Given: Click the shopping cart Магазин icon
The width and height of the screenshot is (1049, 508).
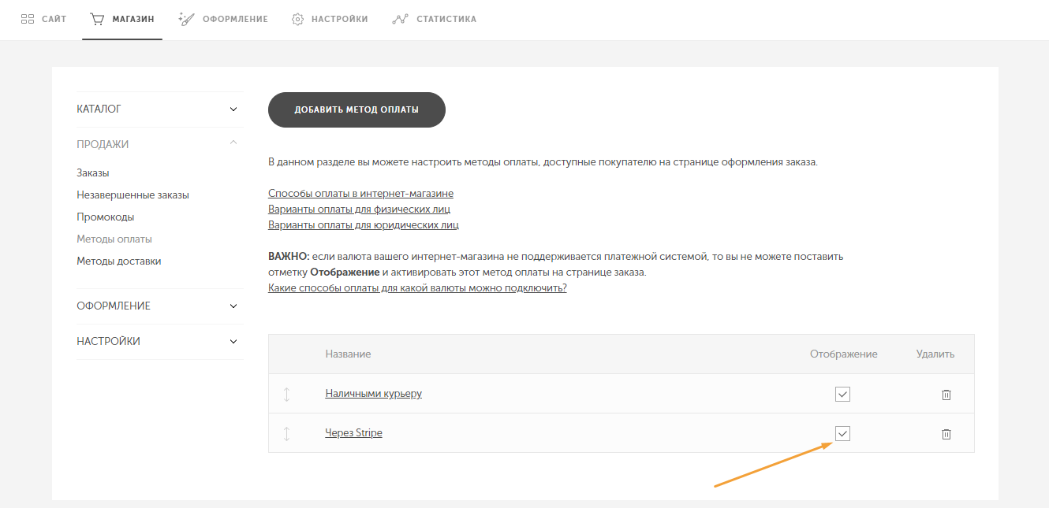Looking at the screenshot, I should point(97,19).
